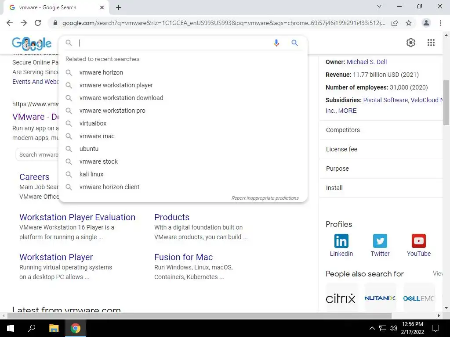450x337 pixels.
Task: Open VMware LinkedIn profile icon
Action: pyautogui.click(x=341, y=241)
